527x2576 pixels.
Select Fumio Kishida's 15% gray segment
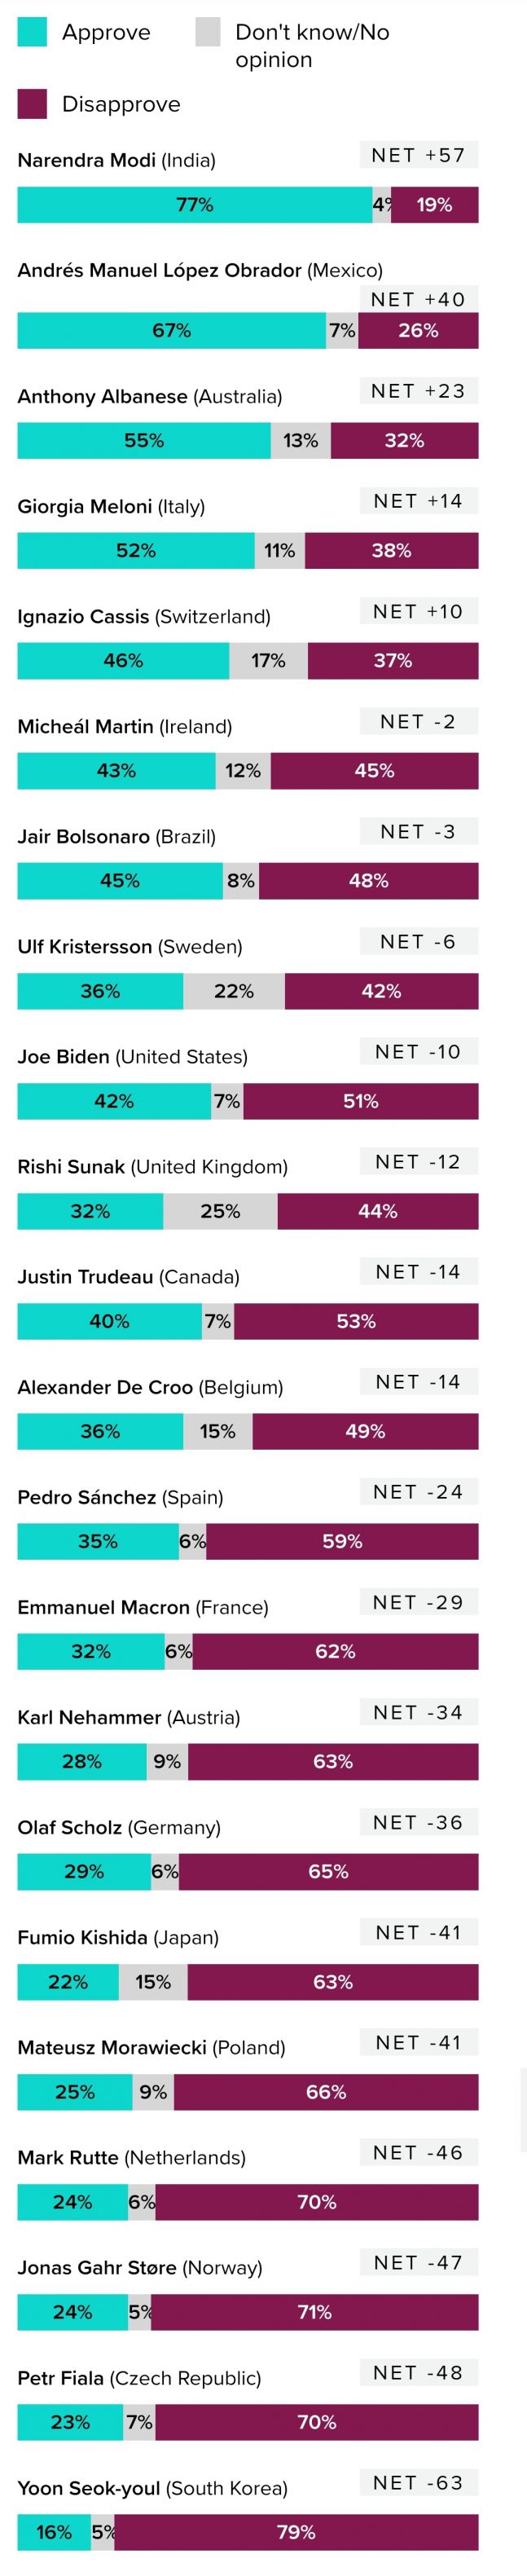coord(153,1981)
